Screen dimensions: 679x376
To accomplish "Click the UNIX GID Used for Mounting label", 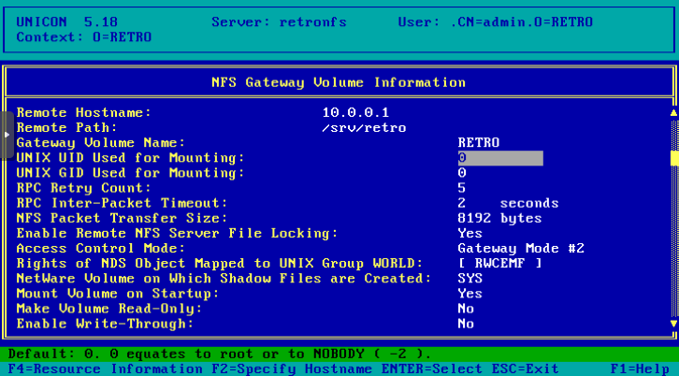I will point(131,173).
